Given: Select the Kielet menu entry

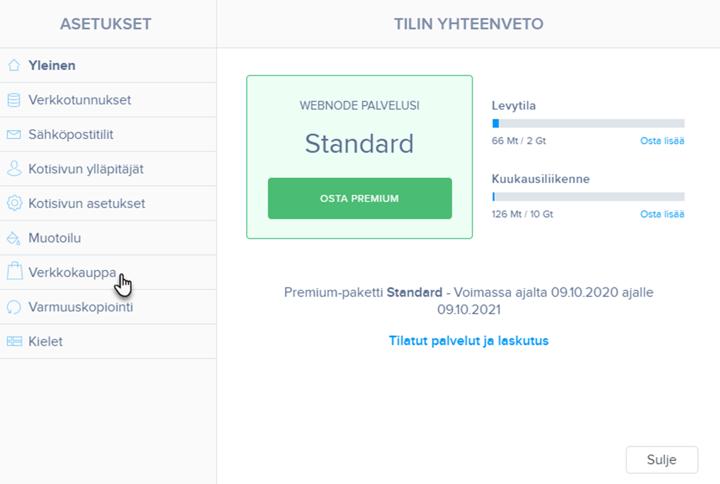Looking at the screenshot, I should 45,342.
